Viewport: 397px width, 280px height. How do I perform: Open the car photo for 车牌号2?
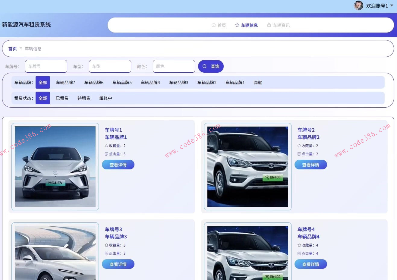pyautogui.click(x=248, y=167)
